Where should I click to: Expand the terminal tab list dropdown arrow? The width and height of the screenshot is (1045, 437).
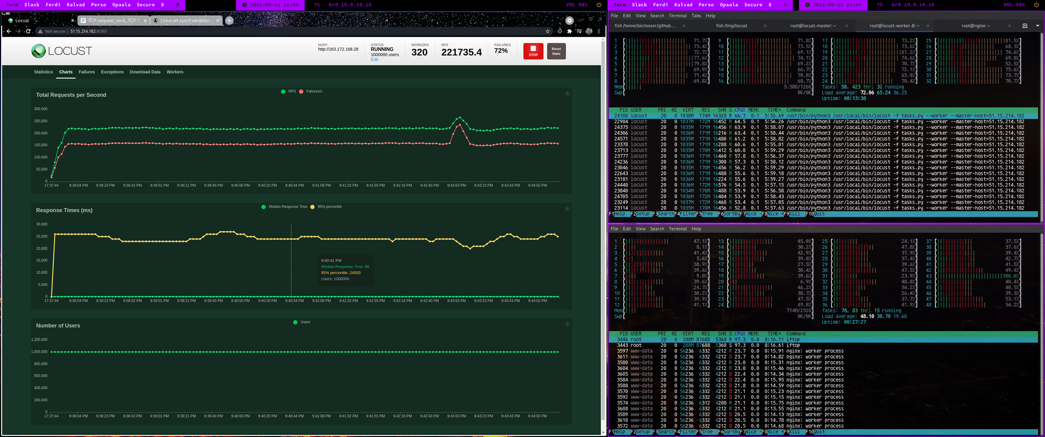pyautogui.click(x=1037, y=26)
